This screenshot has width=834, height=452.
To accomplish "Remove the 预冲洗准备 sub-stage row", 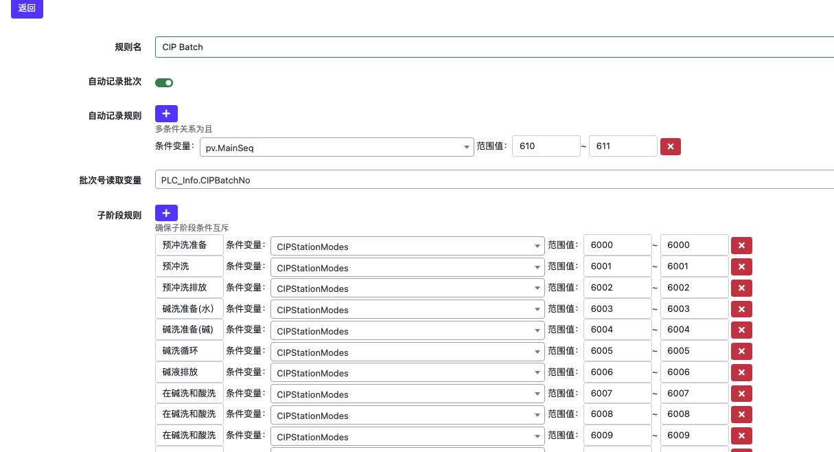I will click(741, 246).
